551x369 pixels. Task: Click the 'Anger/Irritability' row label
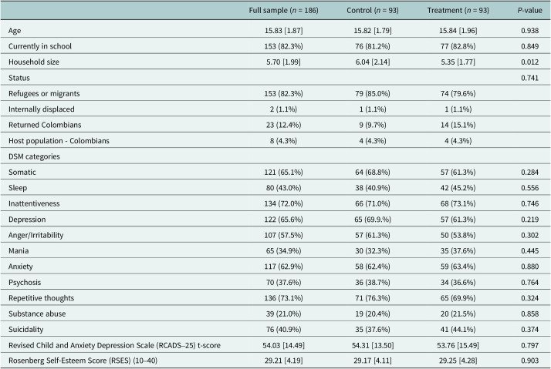(35, 236)
